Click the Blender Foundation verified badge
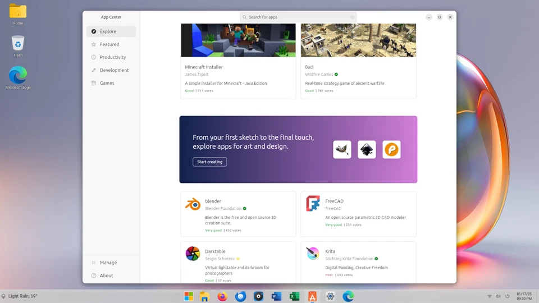Viewport: 539px width, 303px height. tap(245, 209)
